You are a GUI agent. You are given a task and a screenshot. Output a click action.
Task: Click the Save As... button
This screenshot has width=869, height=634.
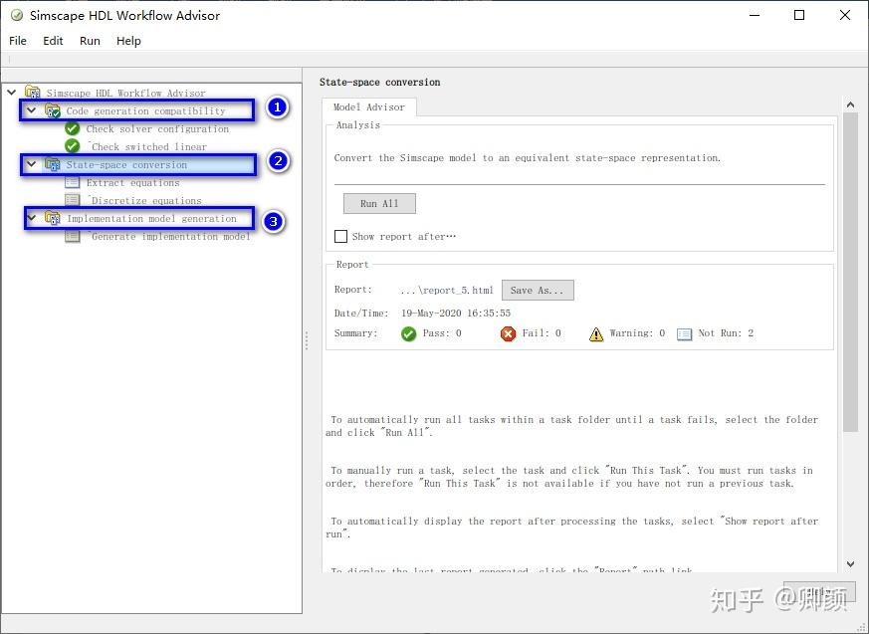point(538,290)
